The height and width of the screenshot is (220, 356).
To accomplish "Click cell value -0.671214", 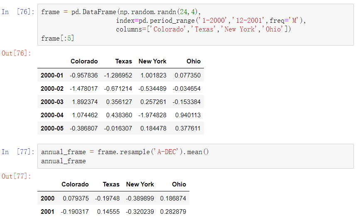I will [x=118, y=89].
